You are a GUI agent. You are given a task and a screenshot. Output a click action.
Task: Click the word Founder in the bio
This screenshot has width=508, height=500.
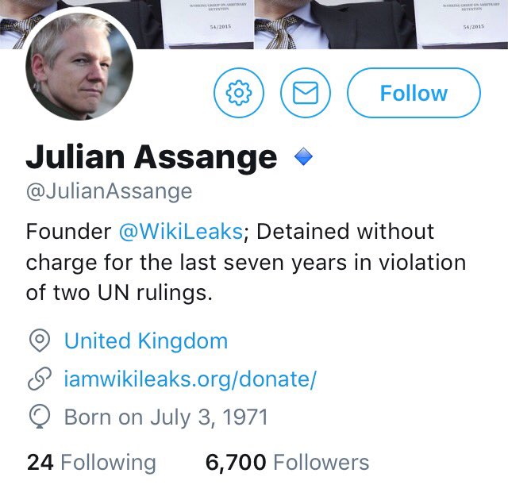68,232
